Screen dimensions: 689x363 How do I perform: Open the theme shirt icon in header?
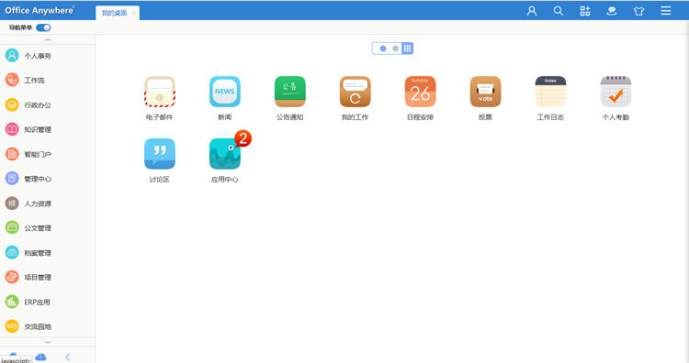(x=638, y=11)
